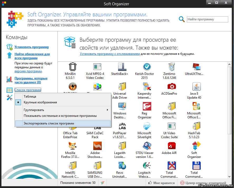Select the Ut Video Codec Suite icon
234x188 pixels.
pos(172,126)
